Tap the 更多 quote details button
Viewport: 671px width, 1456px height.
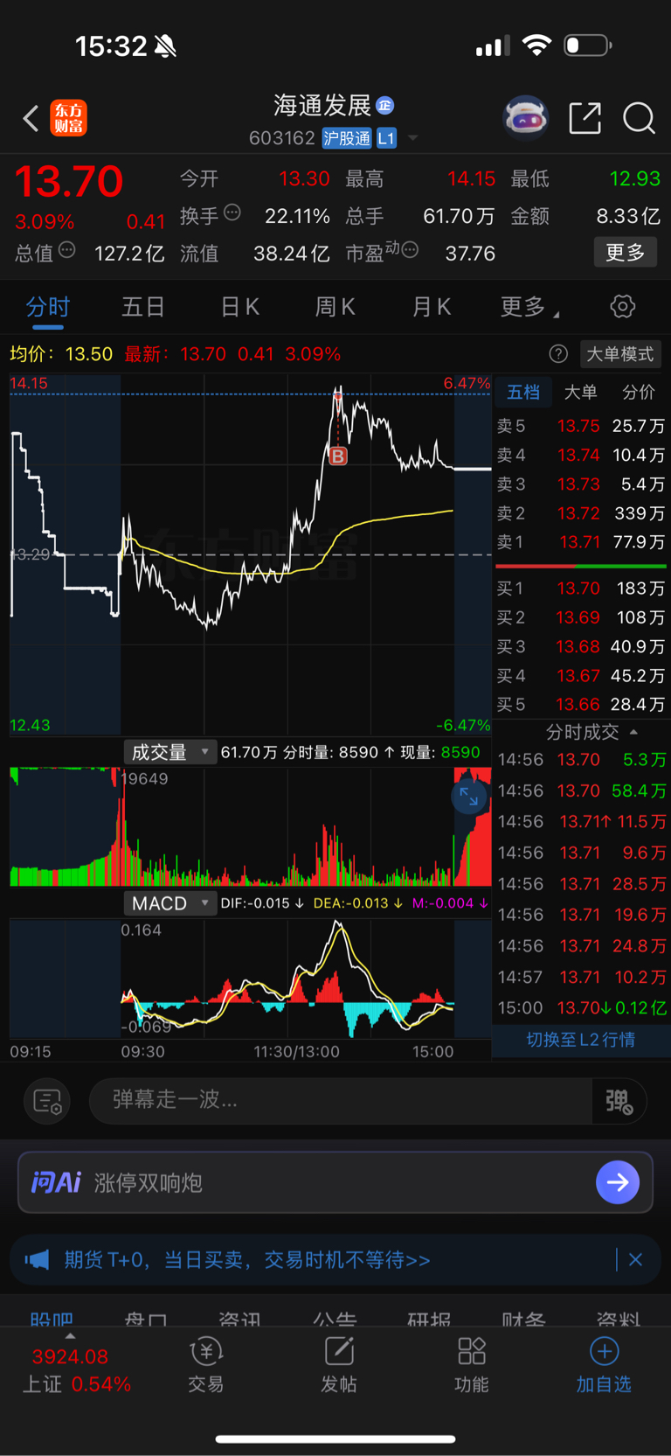click(x=625, y=253)
